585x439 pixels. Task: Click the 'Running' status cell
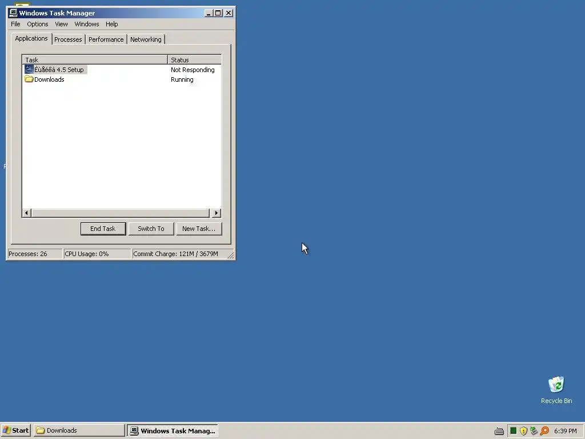[x=182, y=79]
